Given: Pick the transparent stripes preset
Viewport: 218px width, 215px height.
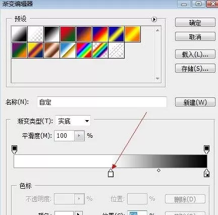Looking at the screenshot, I should point(116,50).
